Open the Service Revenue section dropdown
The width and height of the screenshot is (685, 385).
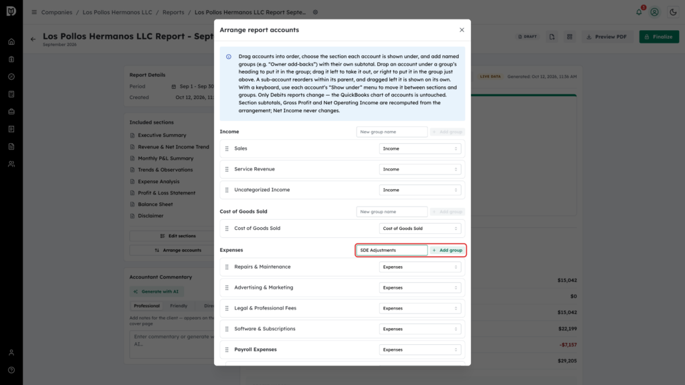[420, 169]
